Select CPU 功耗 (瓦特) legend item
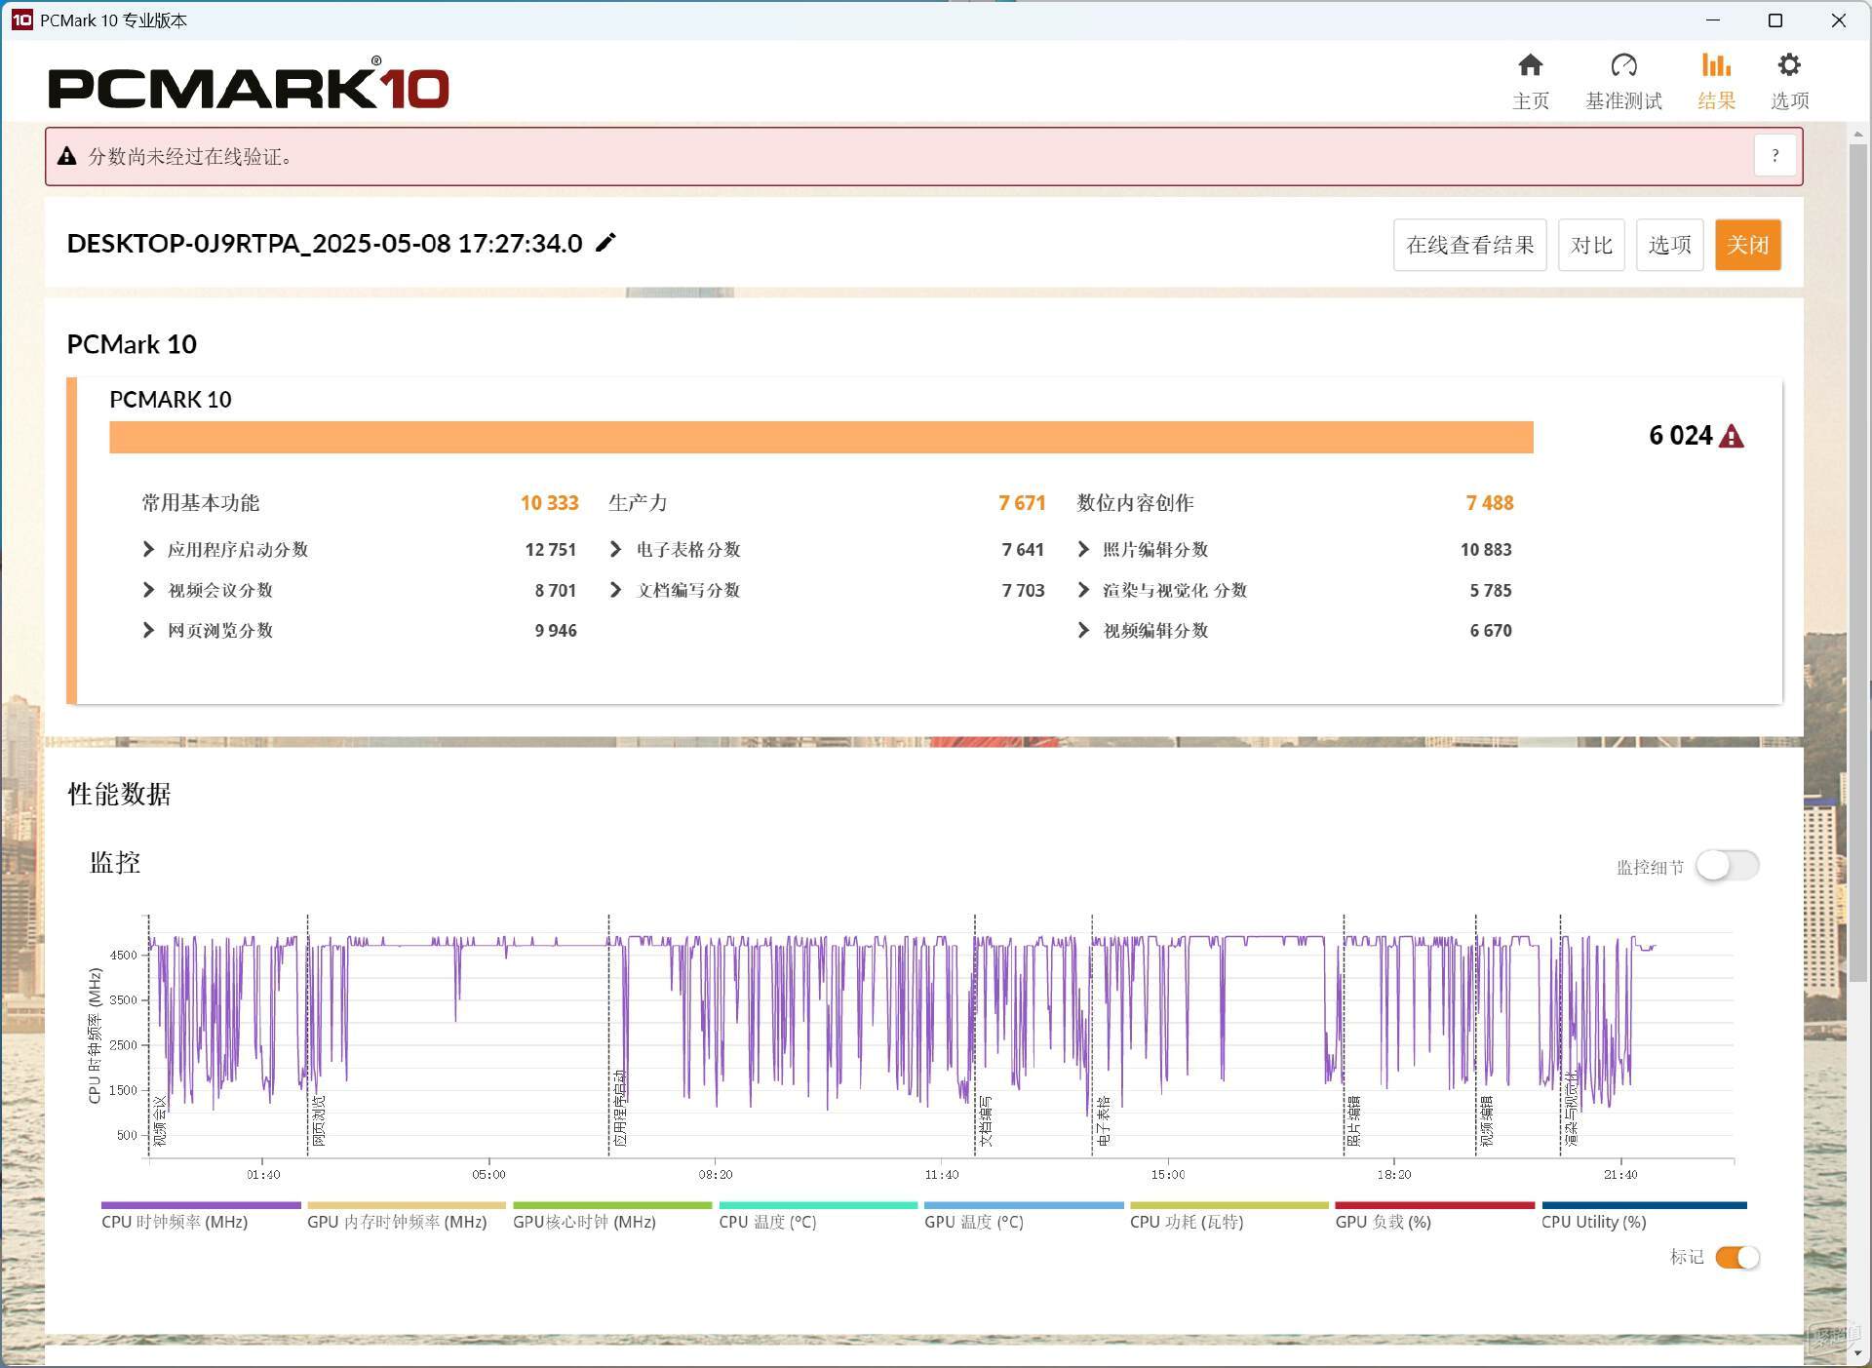The image size is (1872, 1368). coord(1228,1216)
